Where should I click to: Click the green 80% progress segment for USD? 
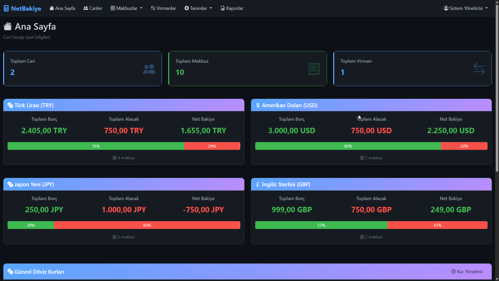pos(348,146)
